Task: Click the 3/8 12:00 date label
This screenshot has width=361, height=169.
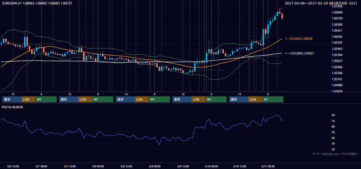Action: 126,166
